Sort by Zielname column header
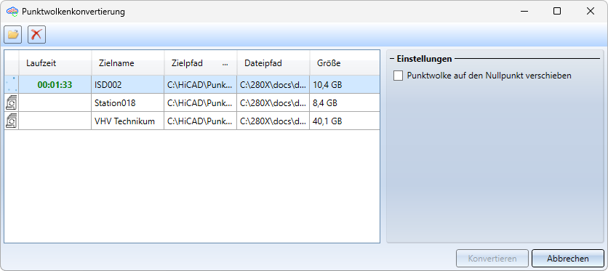The height and width of the screenshot is (271, 608). point(128,63)
